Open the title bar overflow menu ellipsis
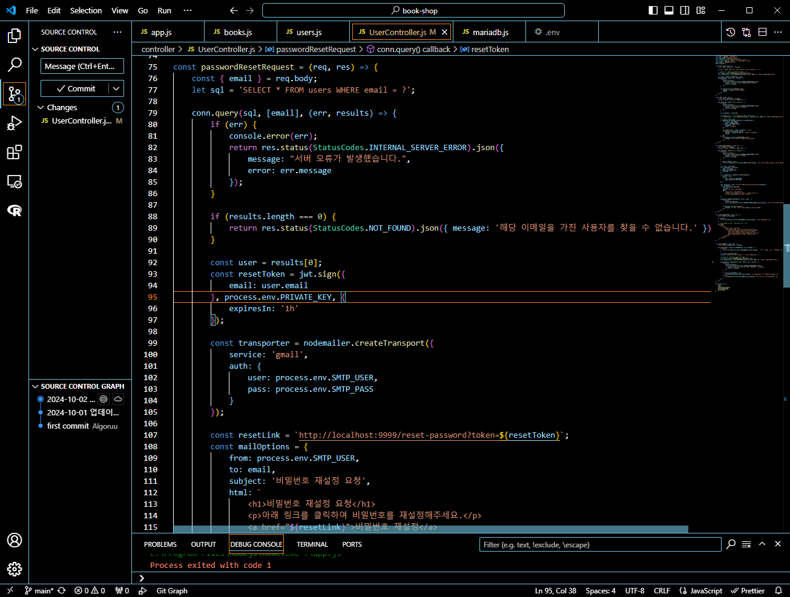Image resolution: width=790 pixels, height=597 pixels. coord(188,10)
